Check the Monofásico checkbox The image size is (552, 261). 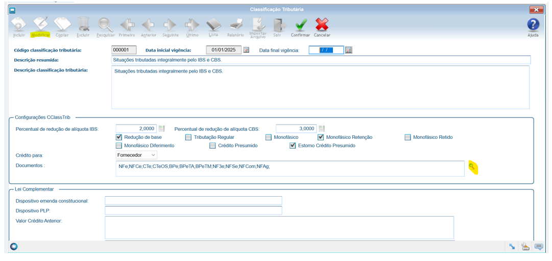tap(269, 137)
